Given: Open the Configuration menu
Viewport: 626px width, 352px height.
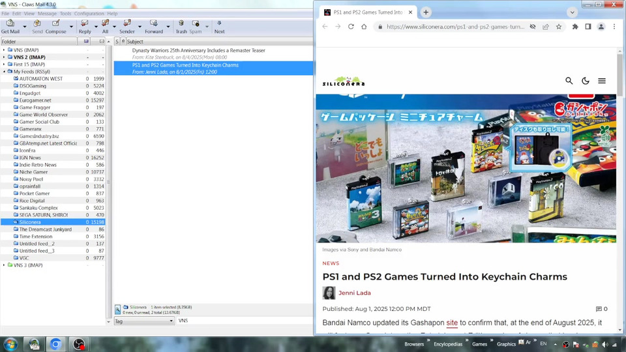Looking at the screenshot, I should point(89,14).
